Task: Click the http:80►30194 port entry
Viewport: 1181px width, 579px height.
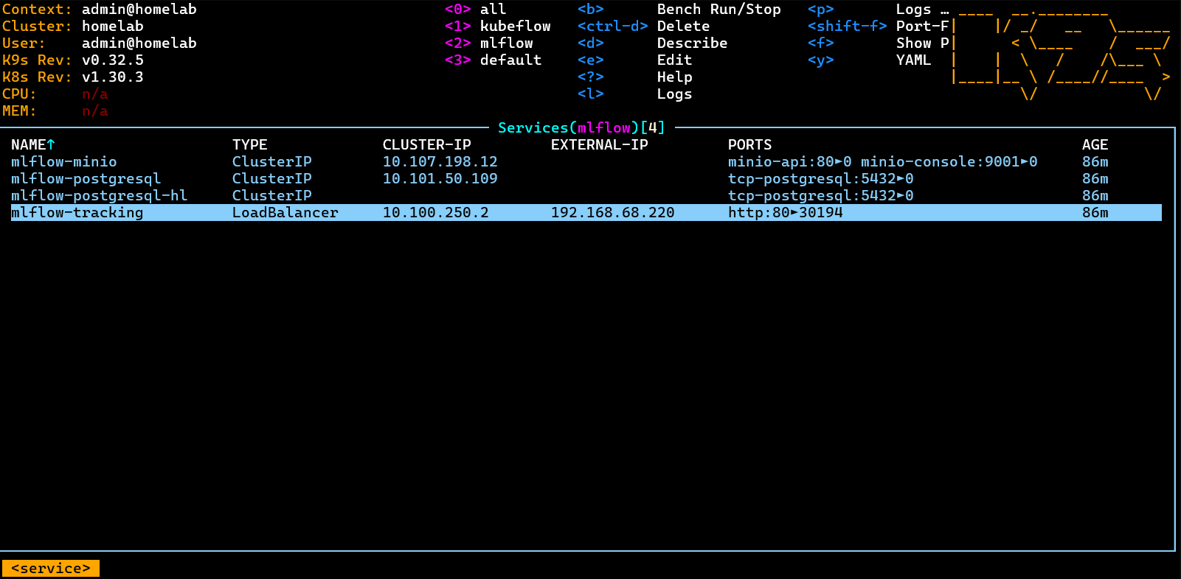Action: coord(786,212)
